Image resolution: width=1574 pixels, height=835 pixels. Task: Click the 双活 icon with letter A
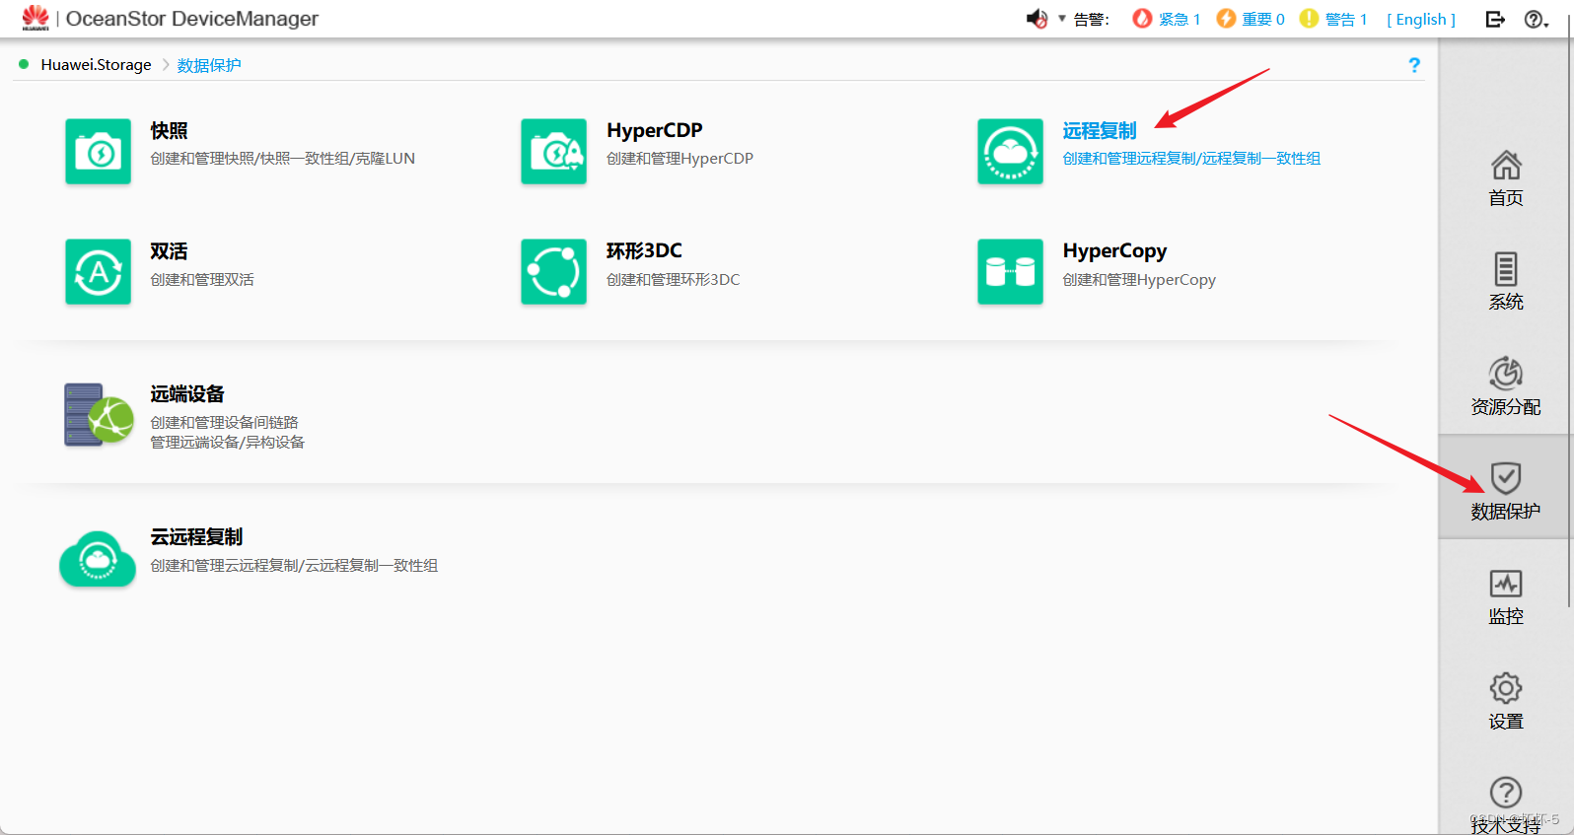coord(98,272)
